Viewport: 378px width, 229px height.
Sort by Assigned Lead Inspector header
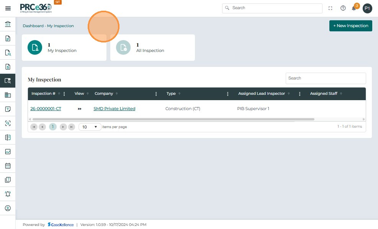262,94
